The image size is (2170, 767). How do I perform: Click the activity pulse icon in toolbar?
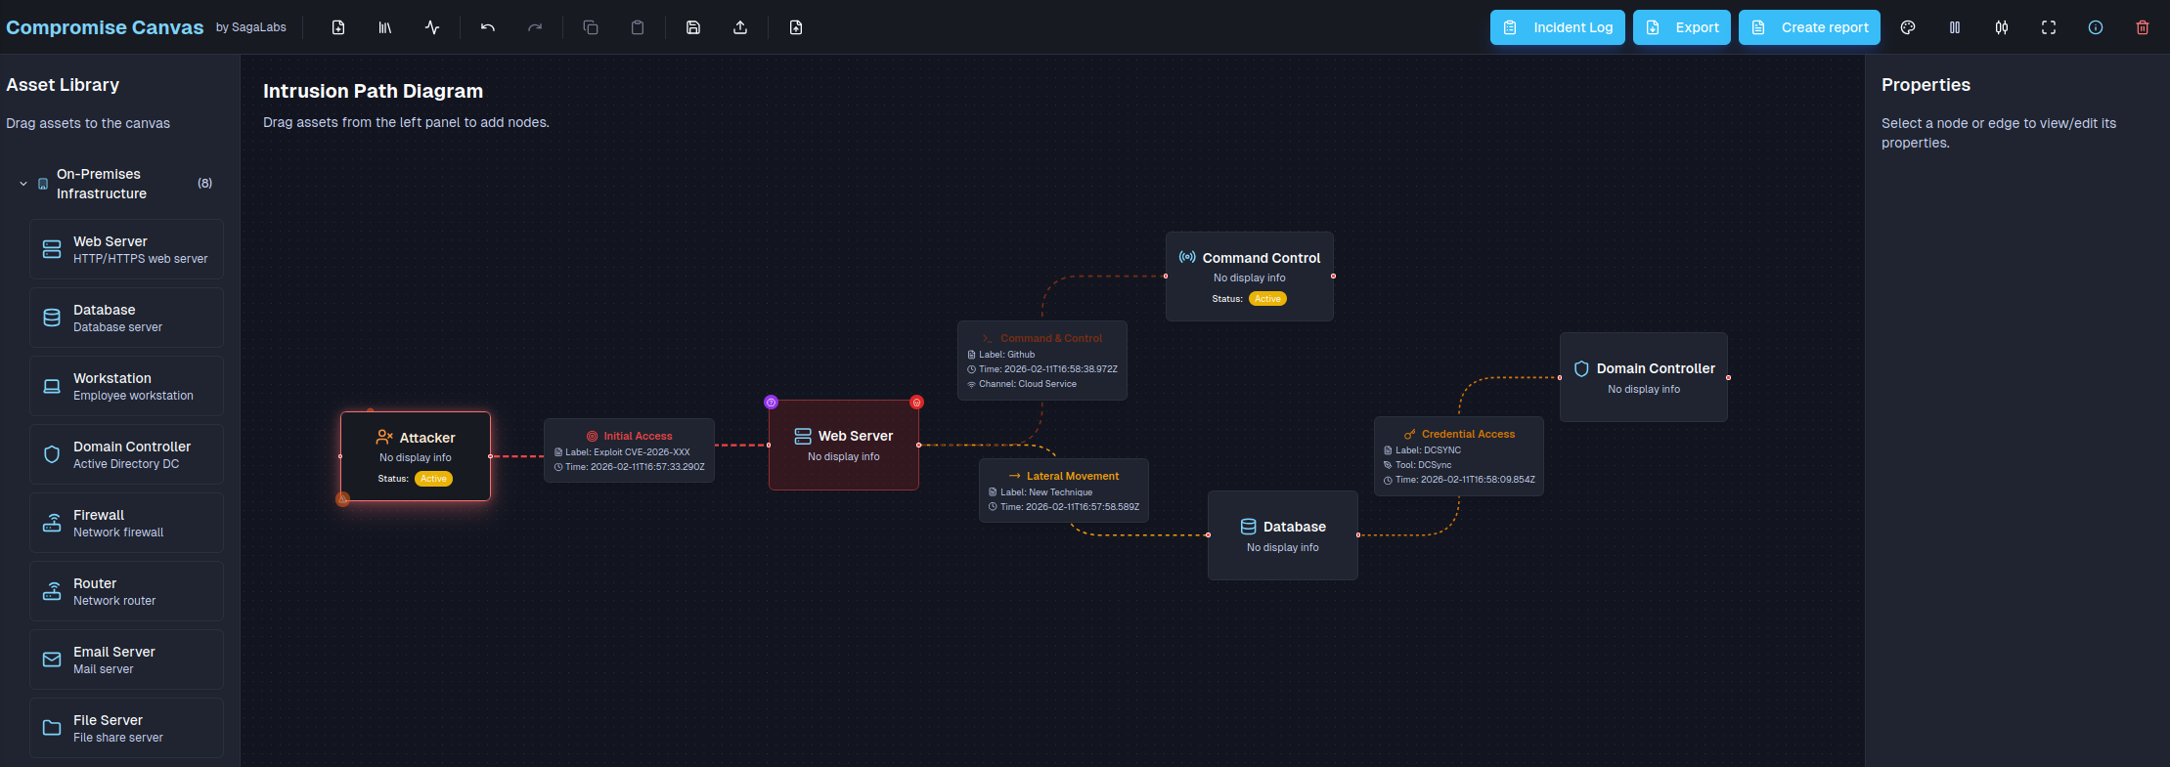click(x=432, y=27)
